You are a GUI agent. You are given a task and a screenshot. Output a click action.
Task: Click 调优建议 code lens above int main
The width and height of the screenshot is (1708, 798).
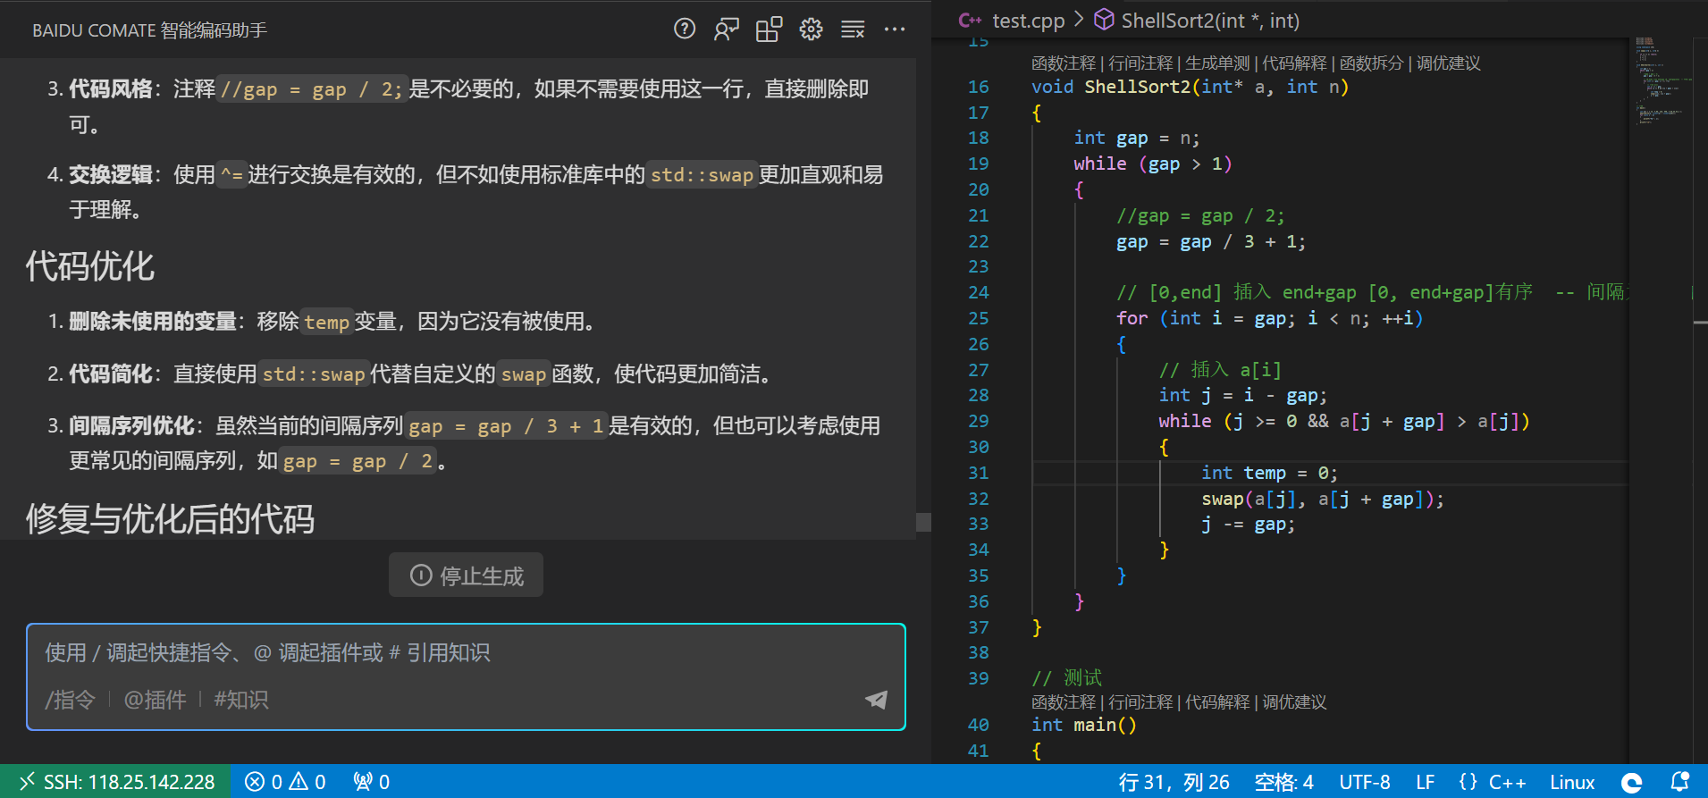[x=1294, y=702]
